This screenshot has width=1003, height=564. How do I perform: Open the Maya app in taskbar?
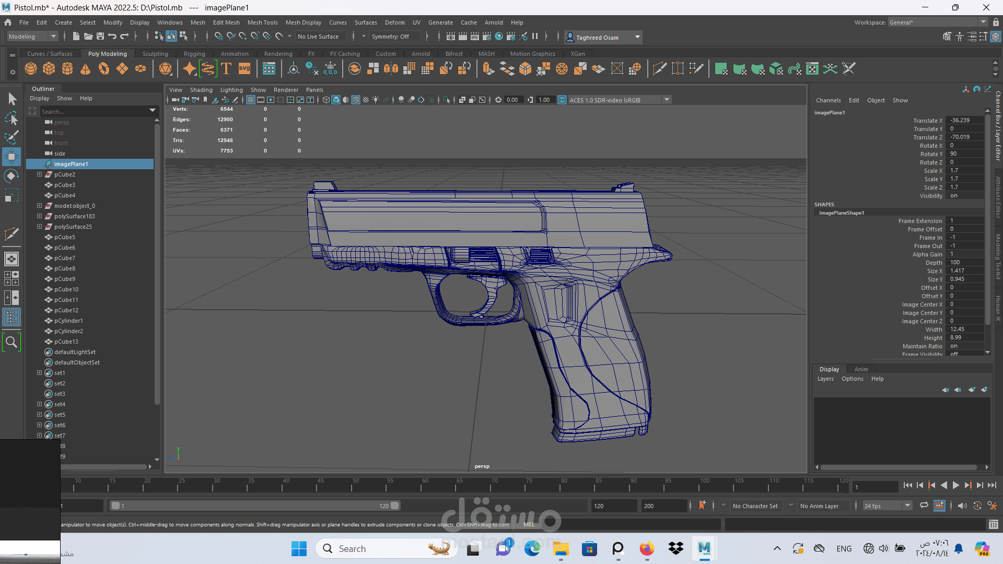pyautogui.click(x=704, y=548)
